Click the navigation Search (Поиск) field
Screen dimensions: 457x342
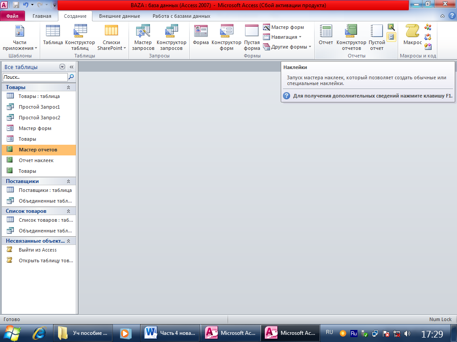tap(35, 77)
